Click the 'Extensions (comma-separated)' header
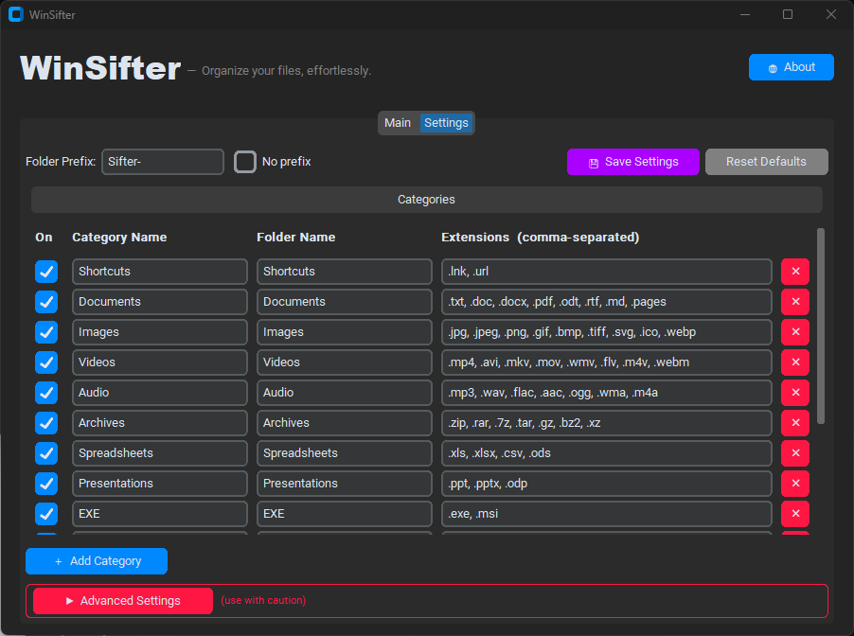 pyautogui.click(x=541, y=238)
